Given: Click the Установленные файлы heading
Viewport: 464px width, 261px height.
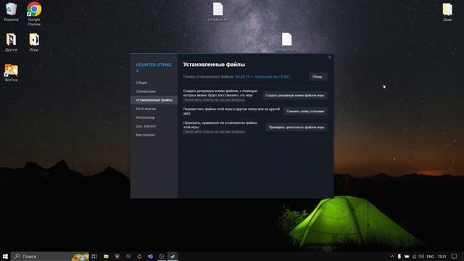Looking at the screenshot, I should pyautogui.click(x=214, y=65).
